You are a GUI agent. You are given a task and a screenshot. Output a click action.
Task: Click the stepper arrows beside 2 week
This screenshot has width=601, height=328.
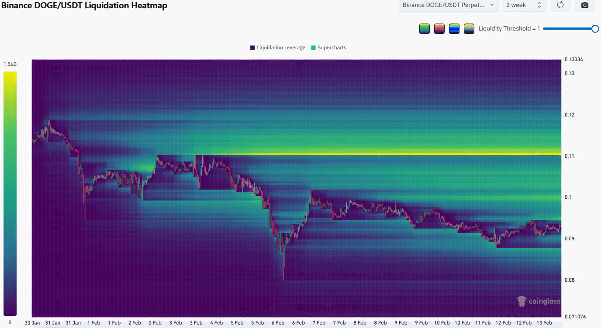[x=539, y=5]
